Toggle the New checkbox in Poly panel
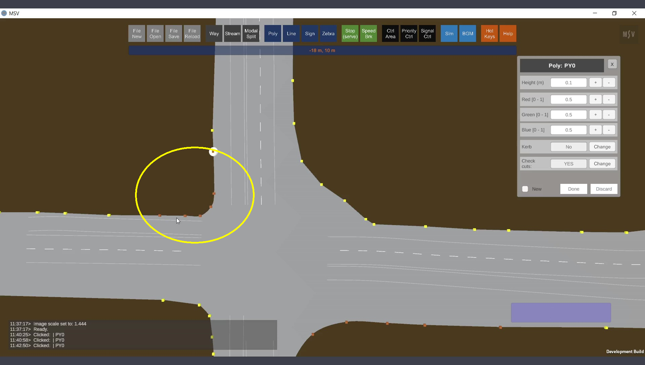 [525, 189]
